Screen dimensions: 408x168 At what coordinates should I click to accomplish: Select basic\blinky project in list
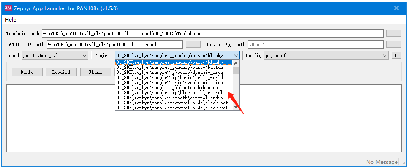[174, 62]
